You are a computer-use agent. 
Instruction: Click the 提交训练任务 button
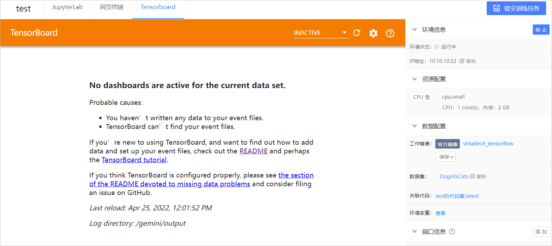(x=516, y=8)
